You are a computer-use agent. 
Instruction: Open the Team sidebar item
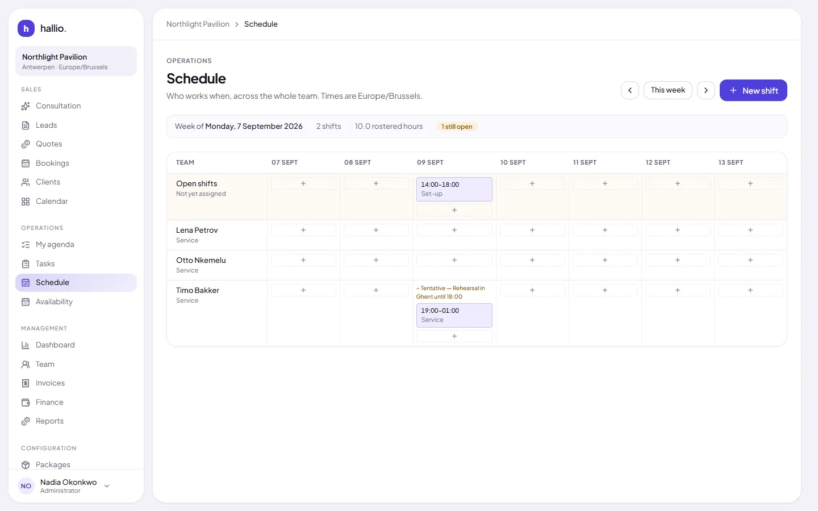(x=76, y=365)
